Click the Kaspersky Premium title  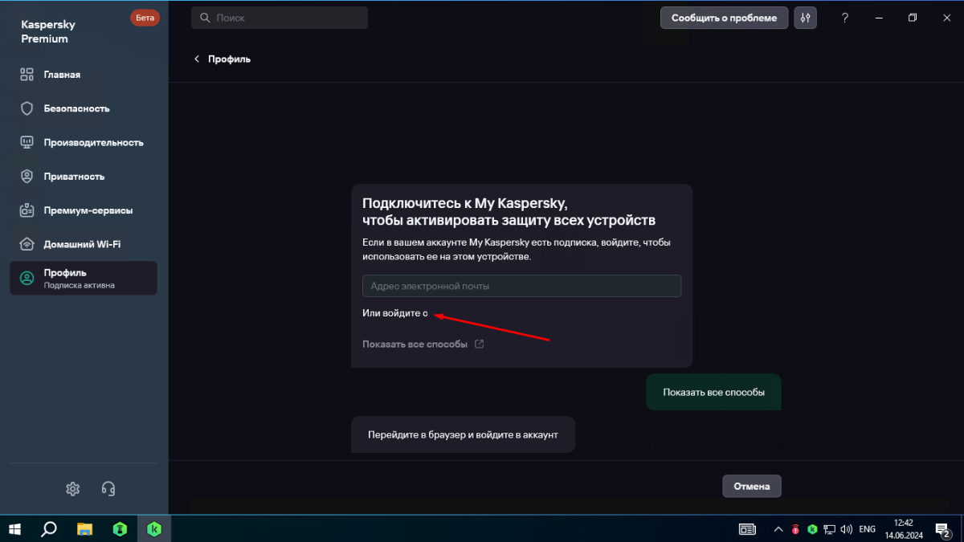[48, 32]
